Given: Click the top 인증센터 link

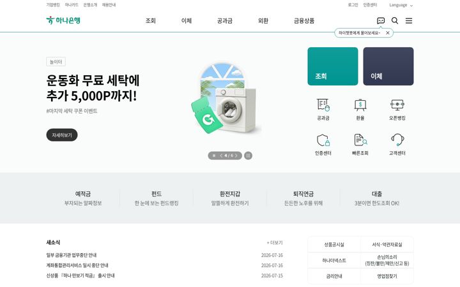Looking at the screenshot, I should tap(370, 5).
